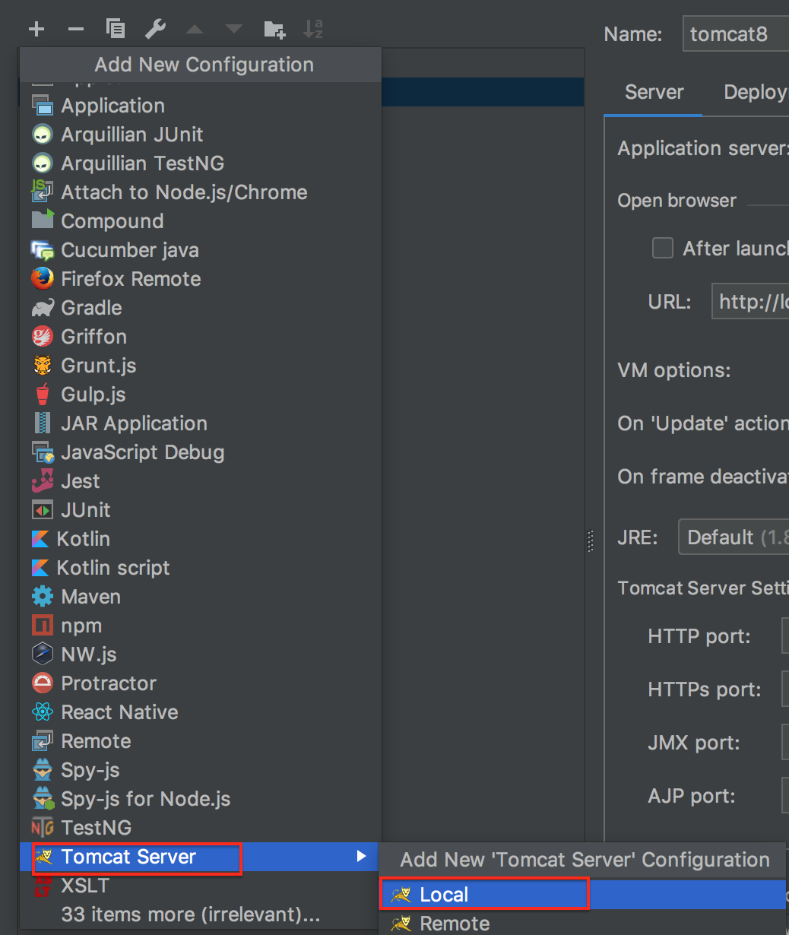Click the create new folder icon
The width and height of the screenshot is (789, 935).
pyautogui.click(x=274, y=30)
